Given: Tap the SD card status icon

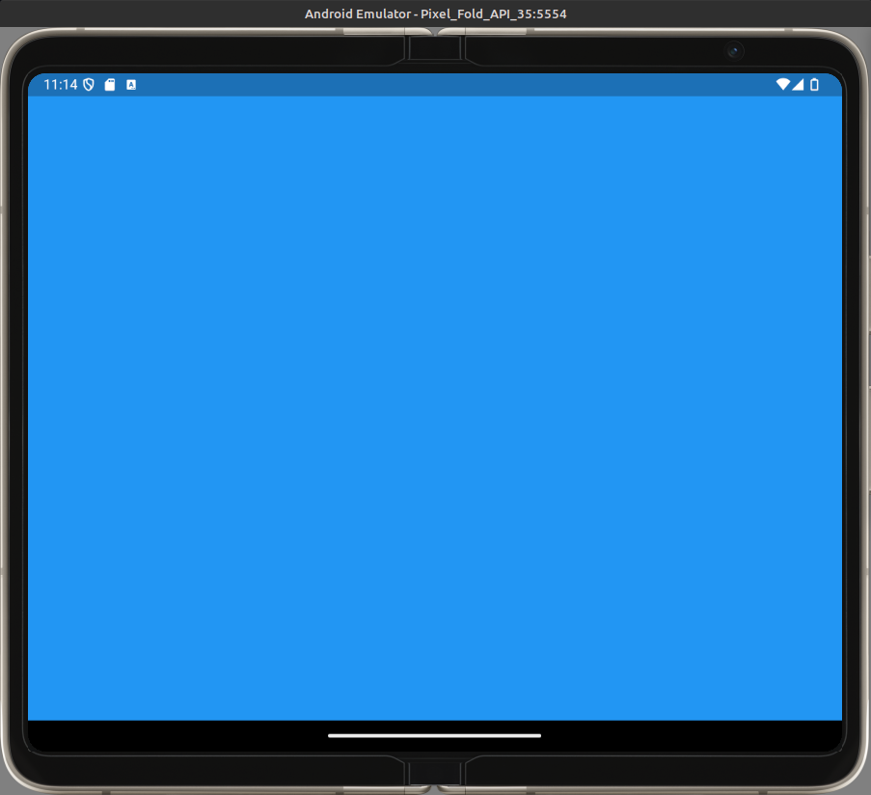Looking at the screenshot, I should coord(110,85).
